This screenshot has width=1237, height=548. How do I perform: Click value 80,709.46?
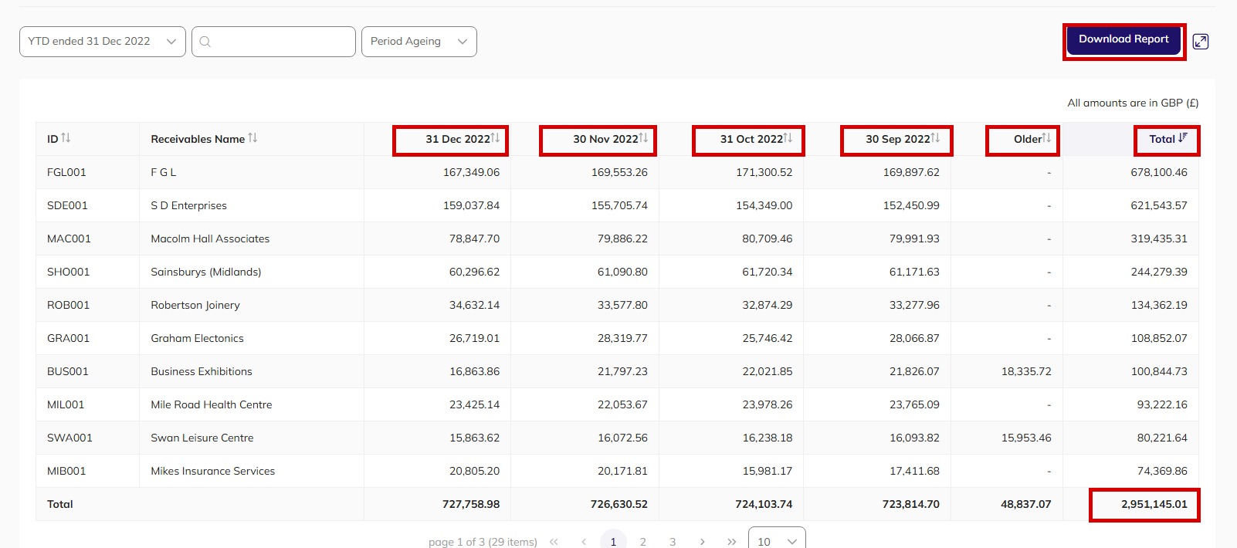coord(768,238)
